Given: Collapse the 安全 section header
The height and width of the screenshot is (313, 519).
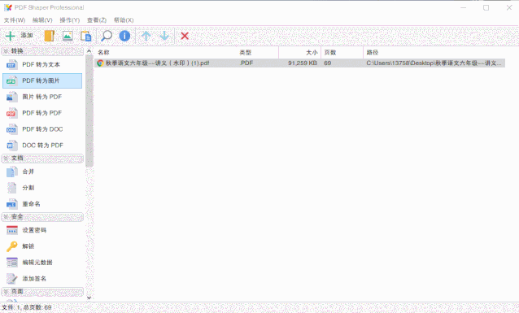Looking at the screenshot, I should tap(42, 217).
